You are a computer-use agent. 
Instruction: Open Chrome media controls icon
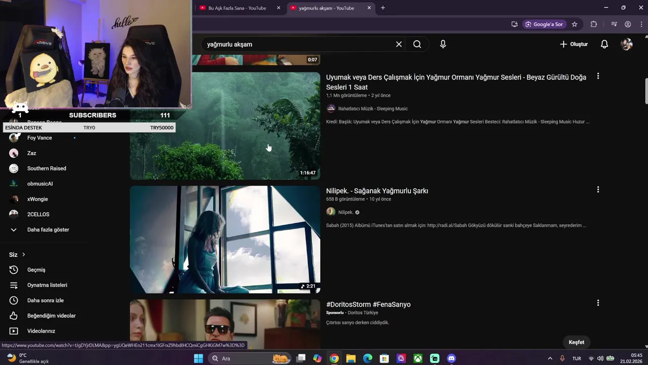[x=614, y=24]
